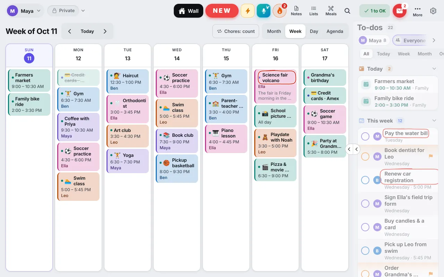
Task: Open the Parent-teacher event
Action: [226, 109]
